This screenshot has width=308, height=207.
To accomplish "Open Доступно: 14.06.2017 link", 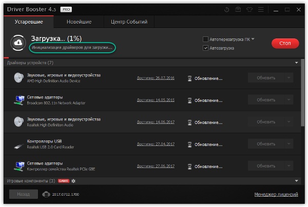I will coord(156,122).
